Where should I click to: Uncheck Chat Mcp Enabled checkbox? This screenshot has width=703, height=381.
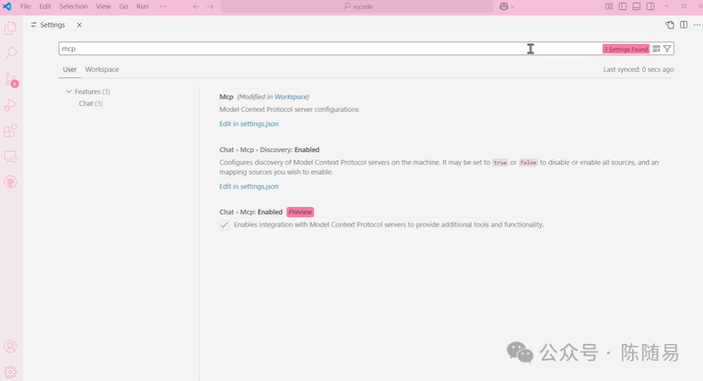click(224, 225)
